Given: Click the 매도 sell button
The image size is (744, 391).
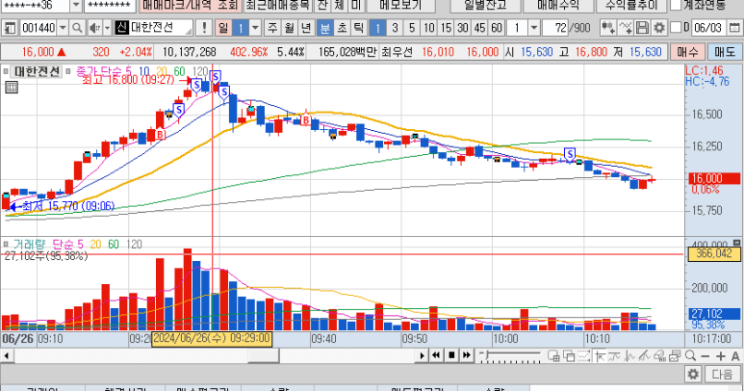Looking at the screenshot, I should coord(725,51).
